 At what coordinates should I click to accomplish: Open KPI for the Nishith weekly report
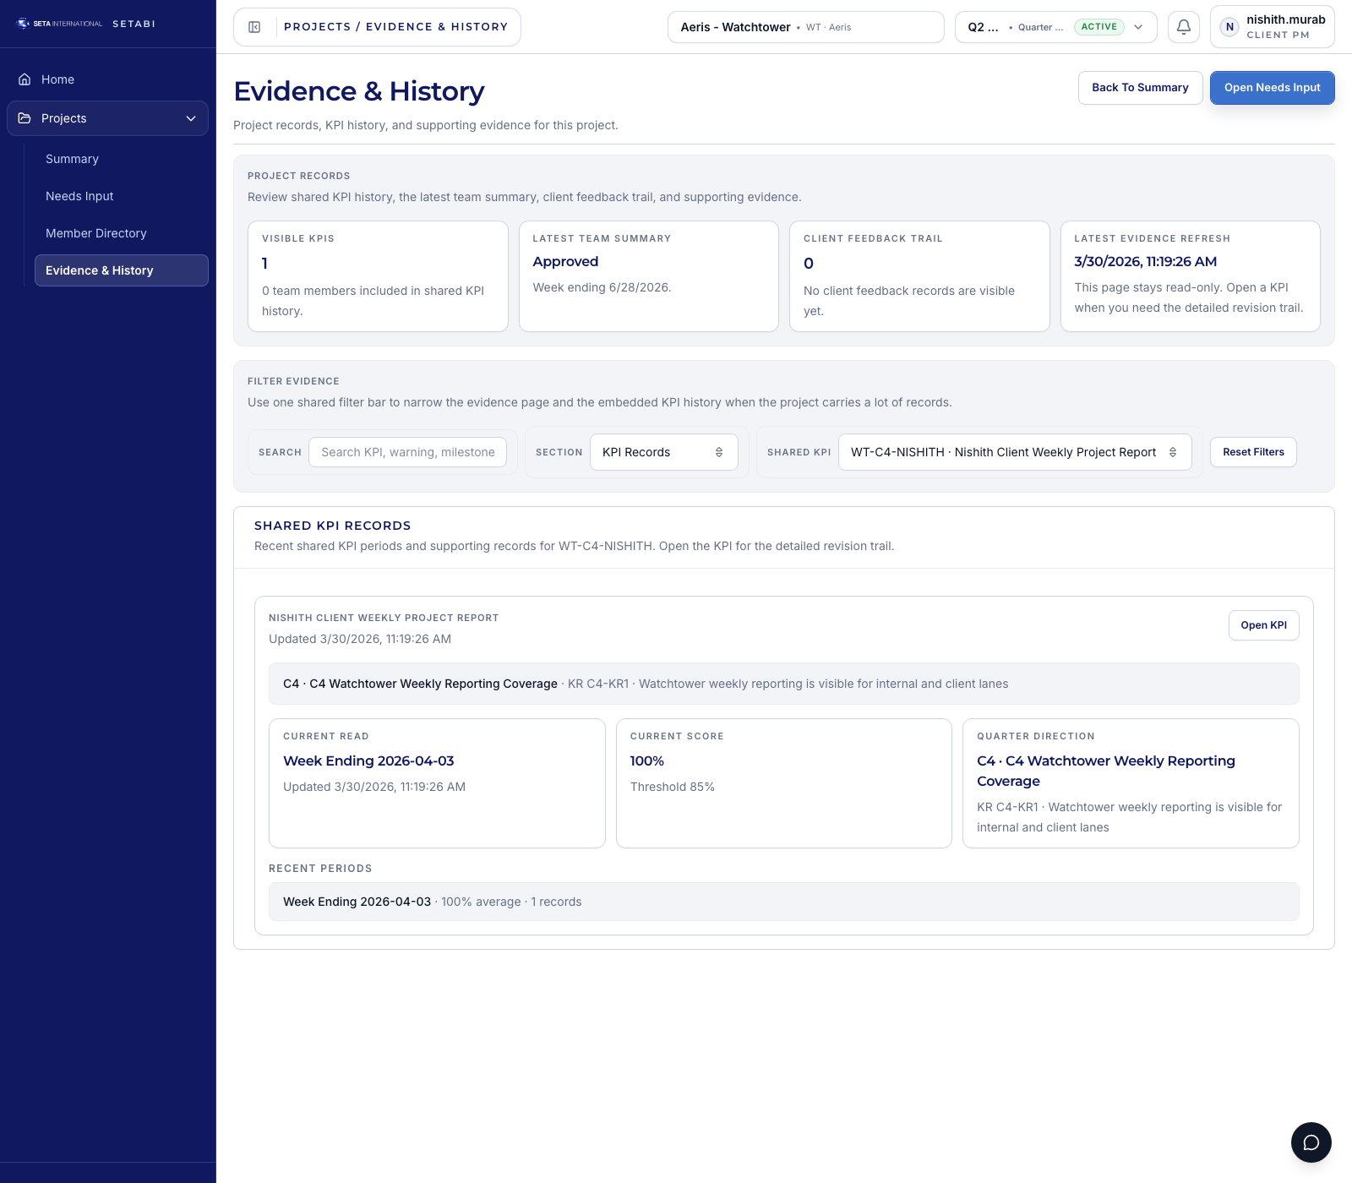[1263, 625]
